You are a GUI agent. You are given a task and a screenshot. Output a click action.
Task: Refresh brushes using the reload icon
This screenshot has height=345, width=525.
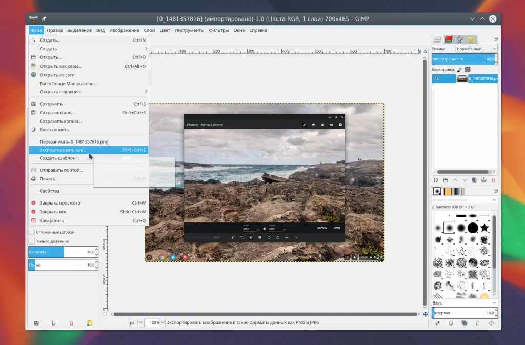[492, 323]
